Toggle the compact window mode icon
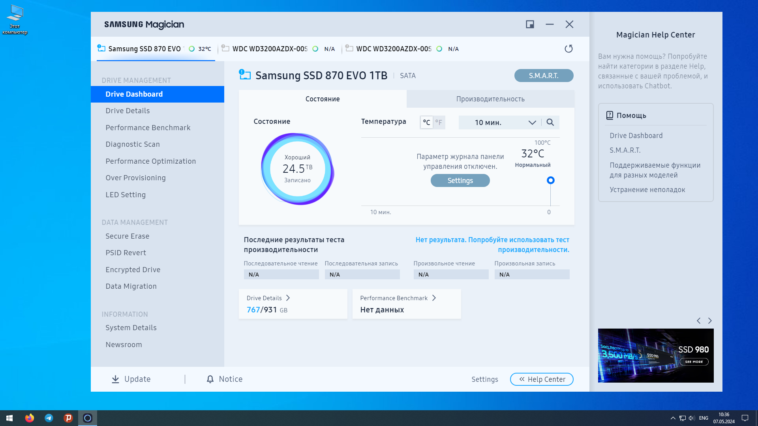Image resolution: width=758 pixels, height=426 pixels. [530, 24]
